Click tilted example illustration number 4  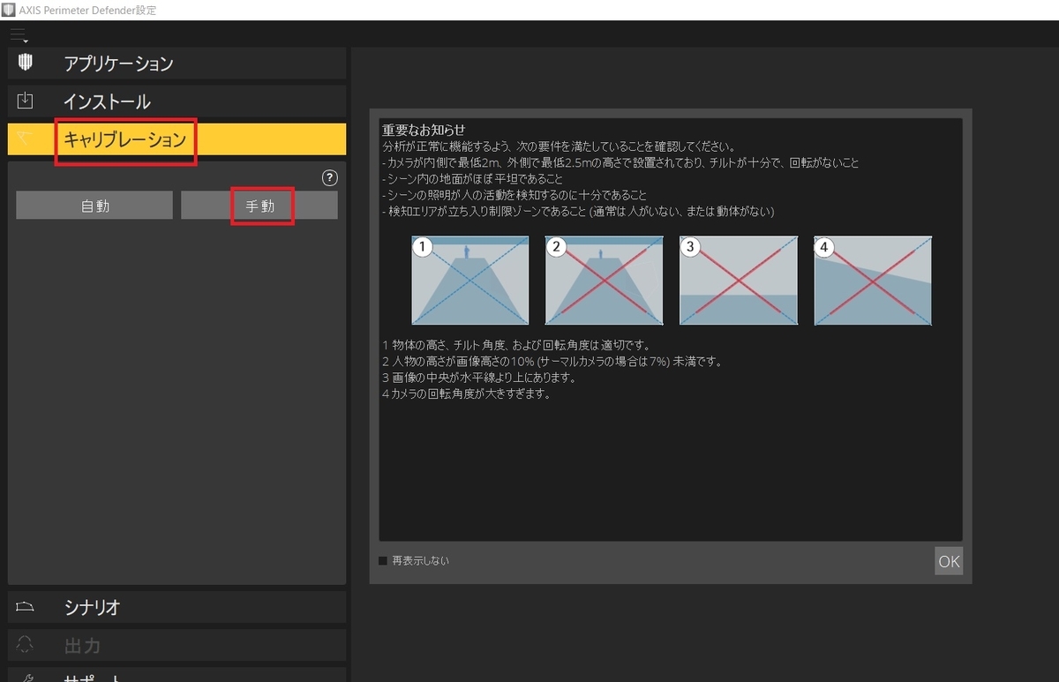point(872,280)
